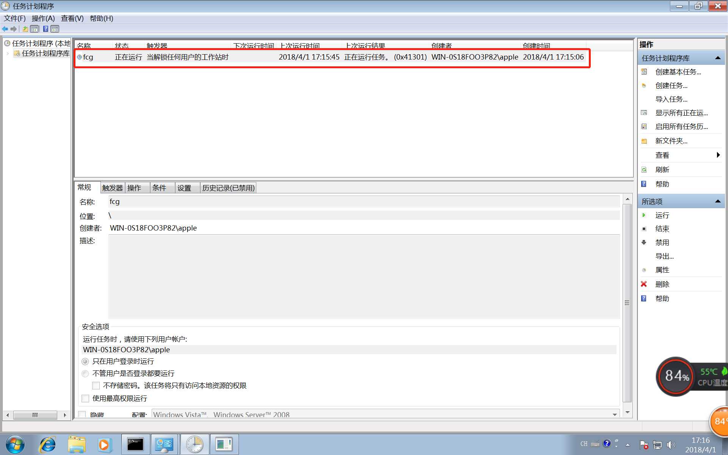Open the 查看(V) menu
The image size is (728, 455).
tap(72, 18)
